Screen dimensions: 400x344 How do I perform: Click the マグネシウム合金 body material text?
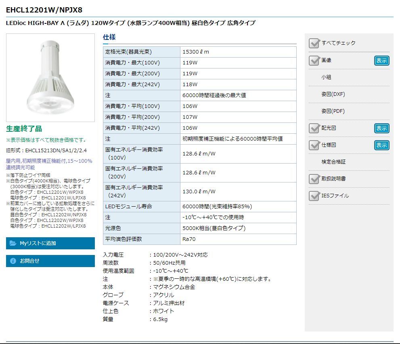tap(174, 287)
